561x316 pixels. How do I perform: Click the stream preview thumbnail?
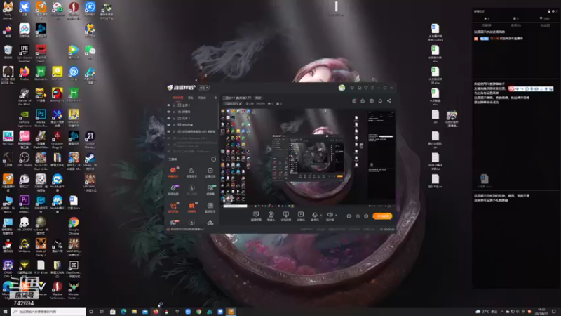(308, 157)
